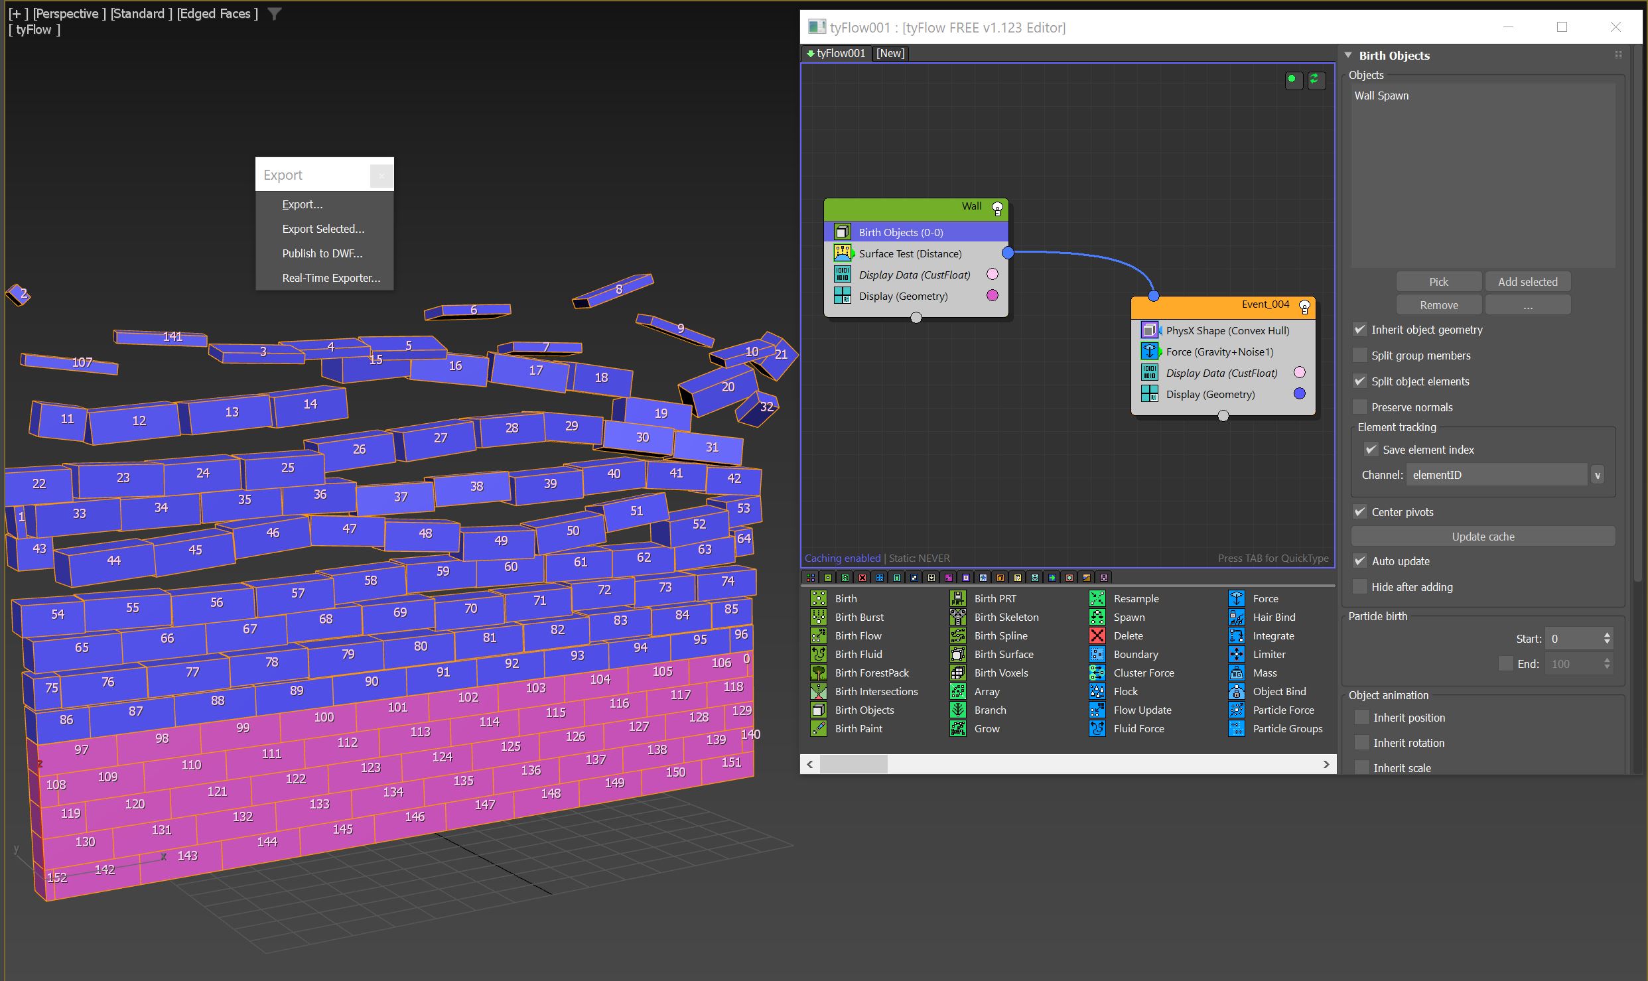Image resolution: width=1648 pixels, height=981 pixels.
Task: Select Birth Burst operator icon
Action: (x=819, y=617)
